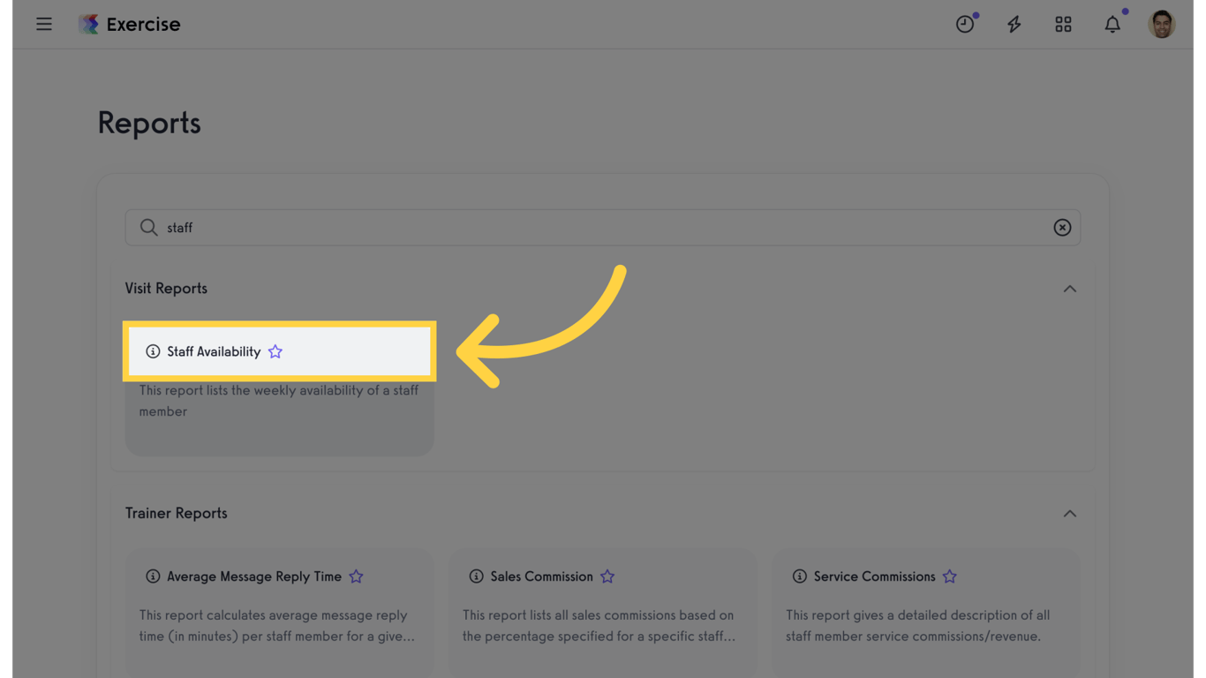Screen dimensions: 1206x678
Task: Click the Exercise logo icon
Action: click(x=88, y=24)
